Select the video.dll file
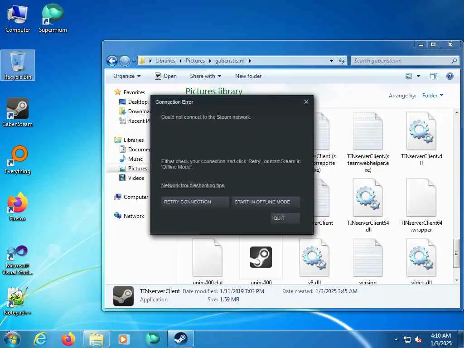 tap(421, 261)
